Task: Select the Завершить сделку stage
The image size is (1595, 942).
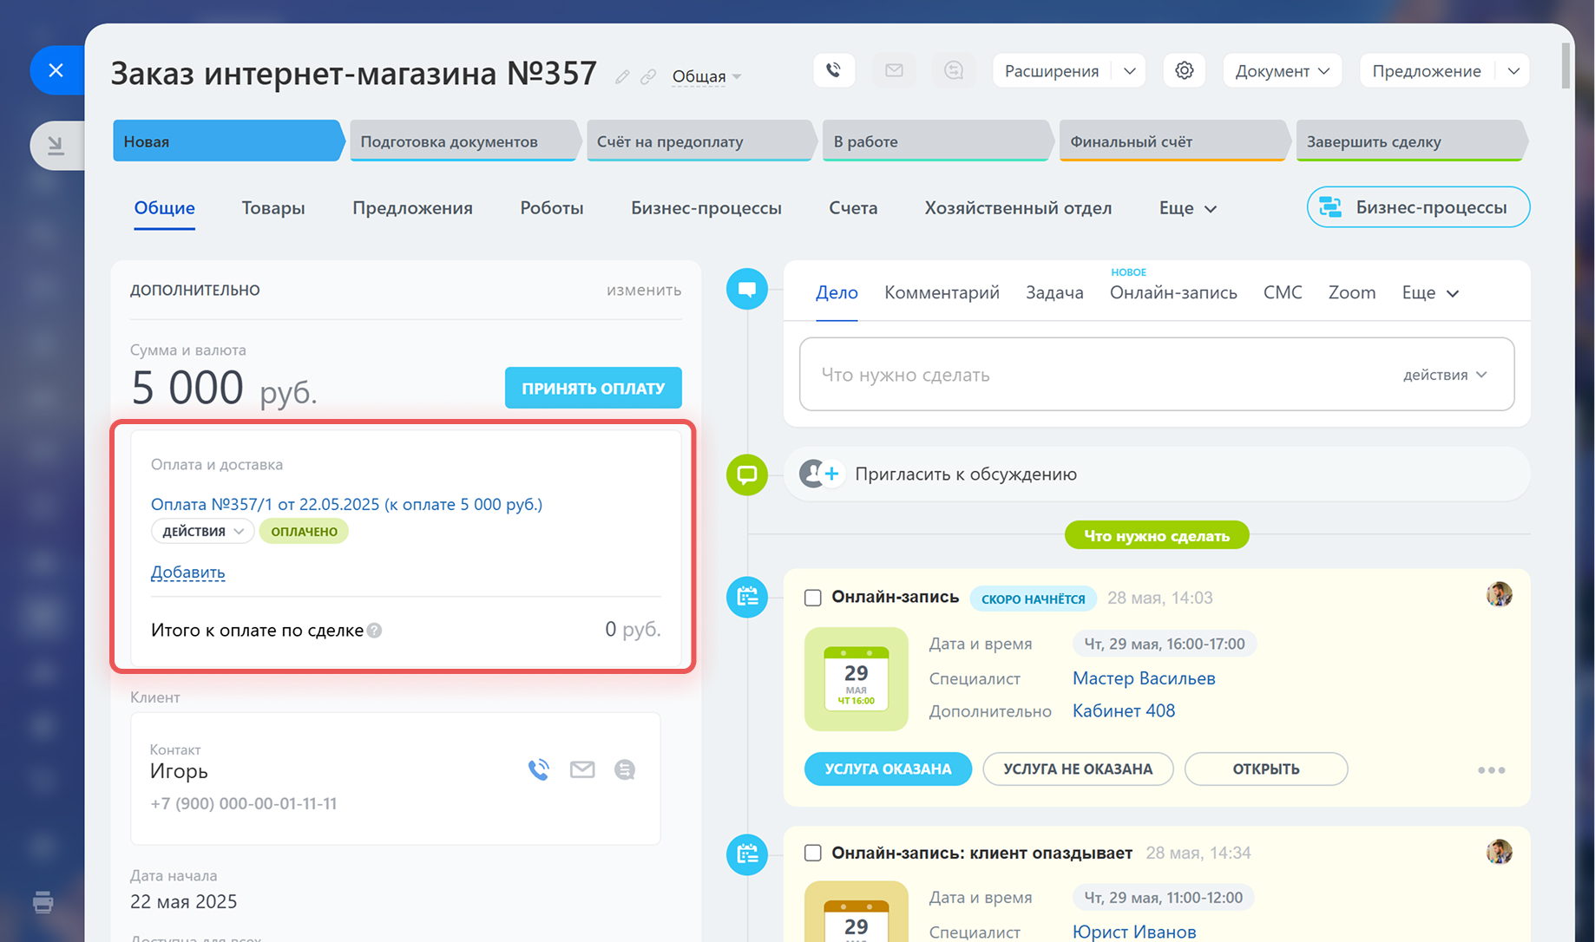Action: pyautogui.click(x=1411, y=141)
